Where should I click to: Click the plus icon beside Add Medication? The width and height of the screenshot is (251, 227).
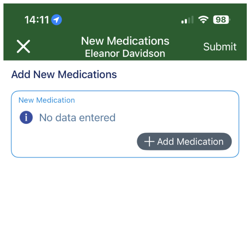(149, 142)
